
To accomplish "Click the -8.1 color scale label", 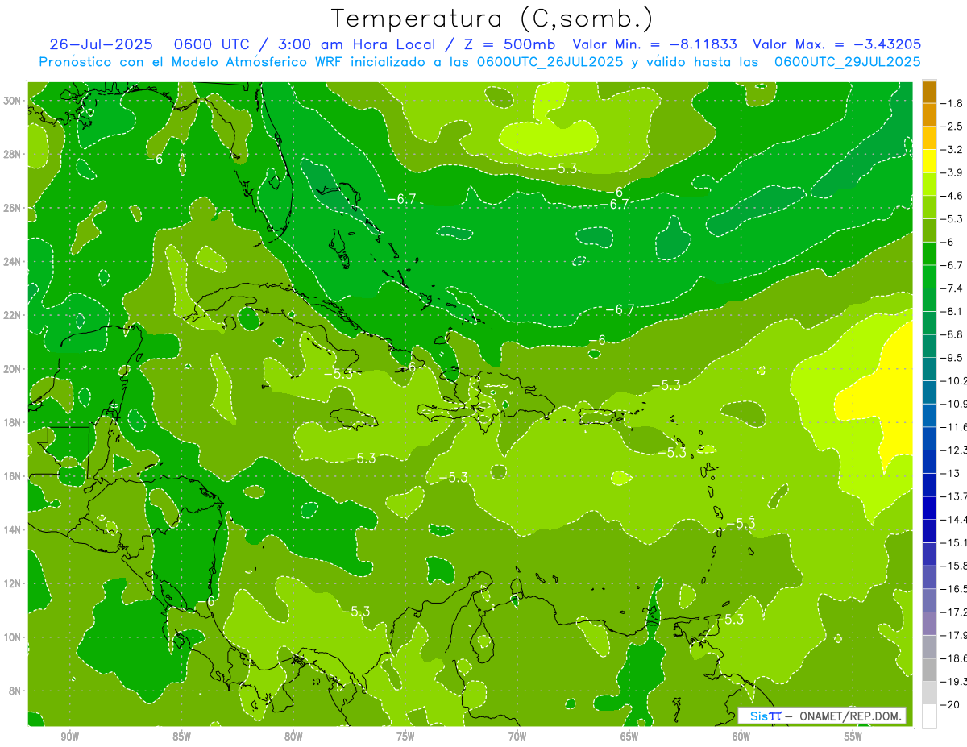I will pos(953,311).
